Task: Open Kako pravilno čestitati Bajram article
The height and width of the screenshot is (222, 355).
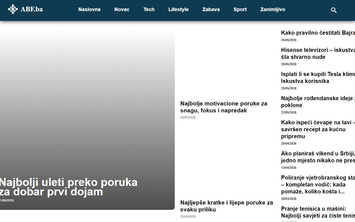Action: (318, 33)
